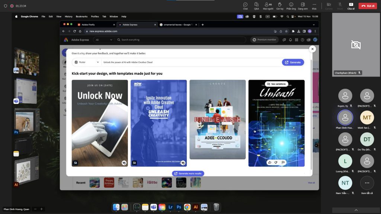Open the Q&A panel in Teams
The image size is (381, 214).
click(256, 6)
